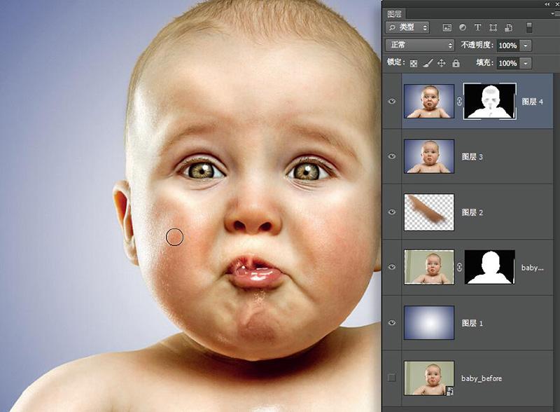The image size is (560, 412).
Task: Click the 填充 100% value field
Action: [507, 63]
